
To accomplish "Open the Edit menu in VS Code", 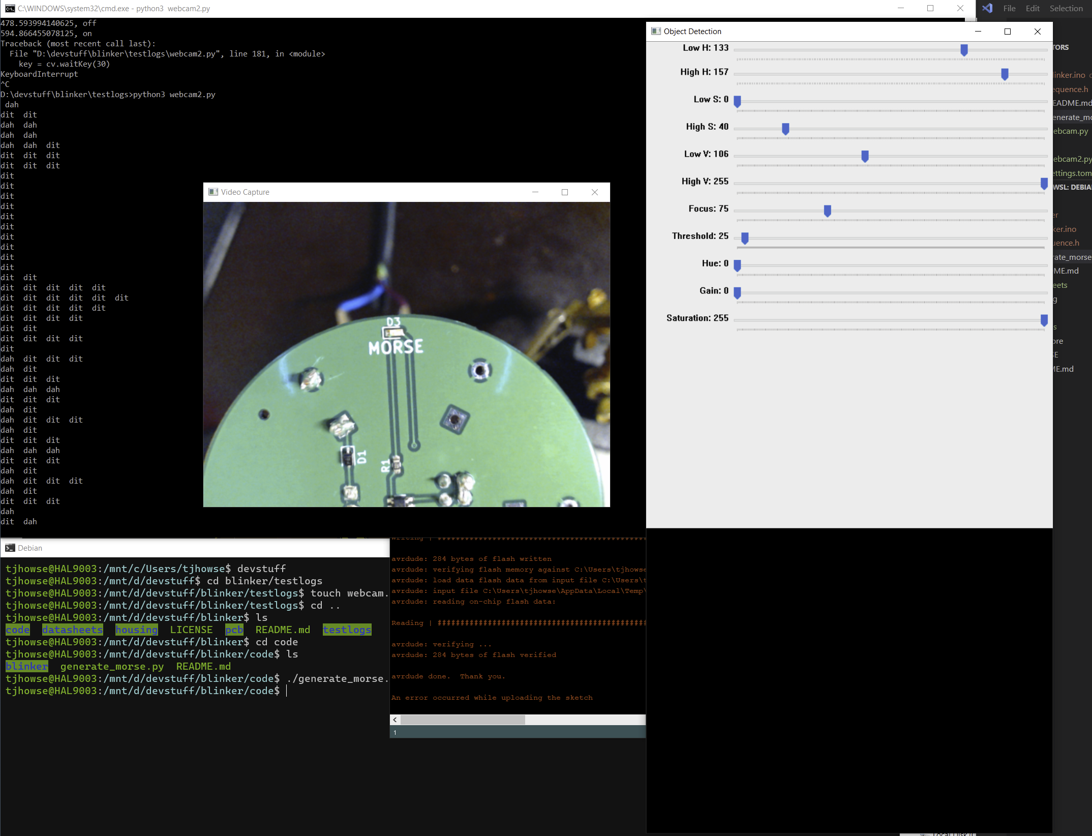I will [1032, 8].
